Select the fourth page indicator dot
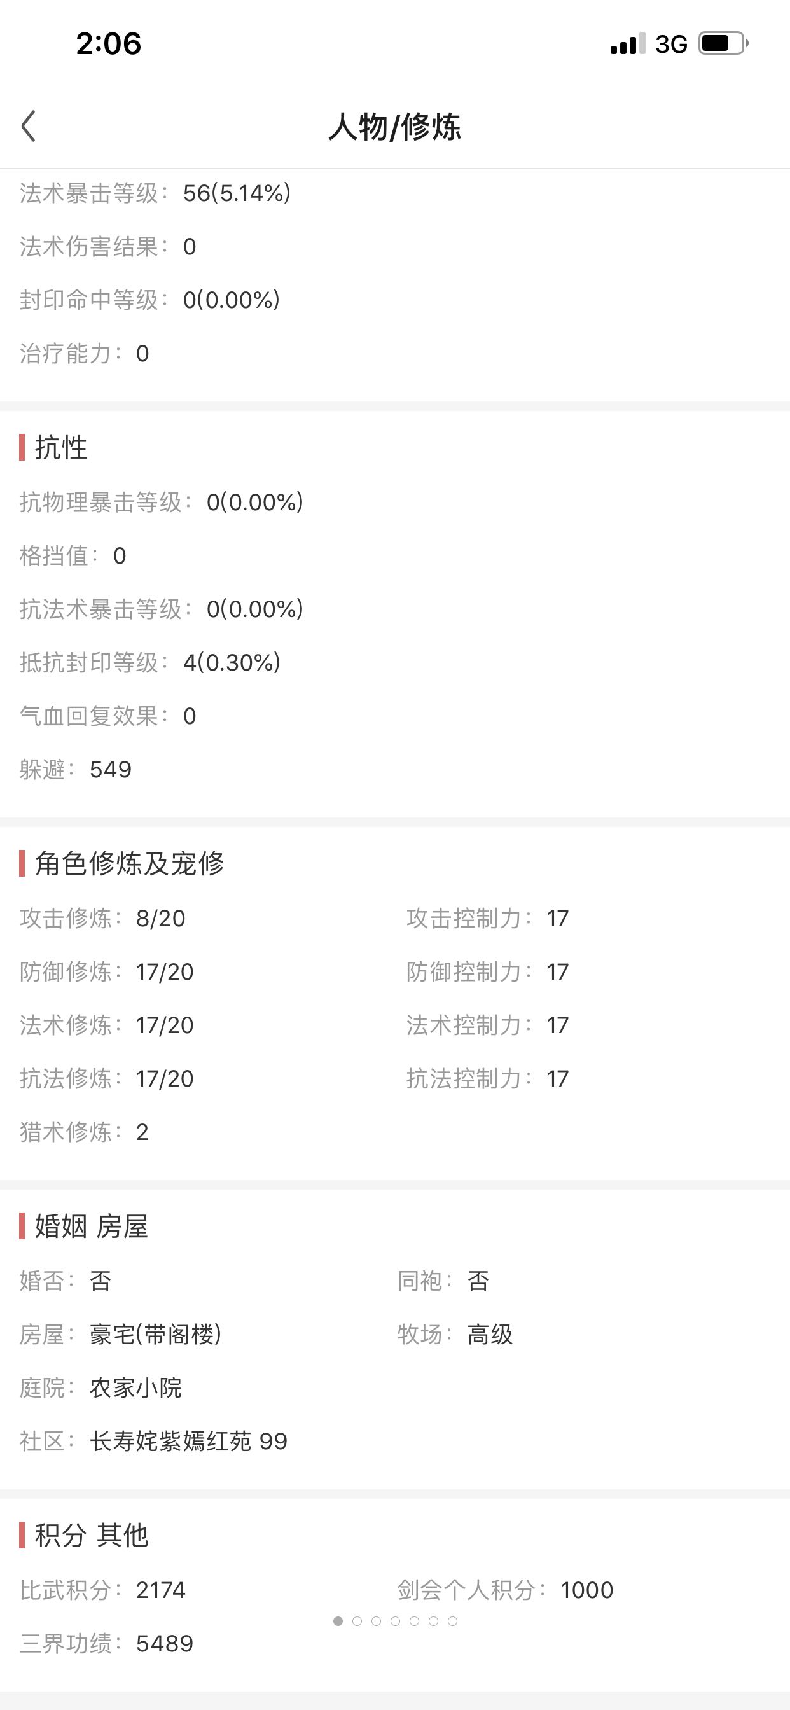 395,1621
